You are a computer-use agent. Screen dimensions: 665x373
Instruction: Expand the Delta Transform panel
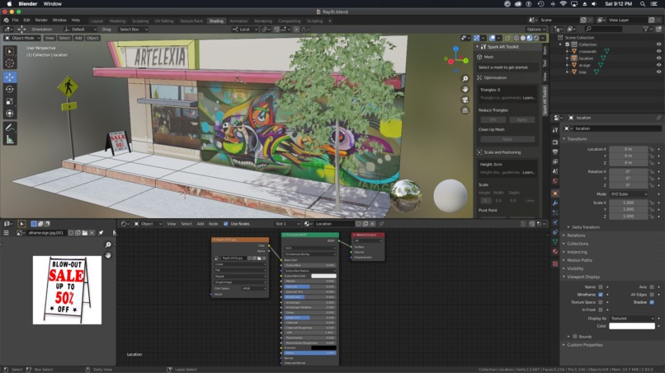tap(585, 227)
